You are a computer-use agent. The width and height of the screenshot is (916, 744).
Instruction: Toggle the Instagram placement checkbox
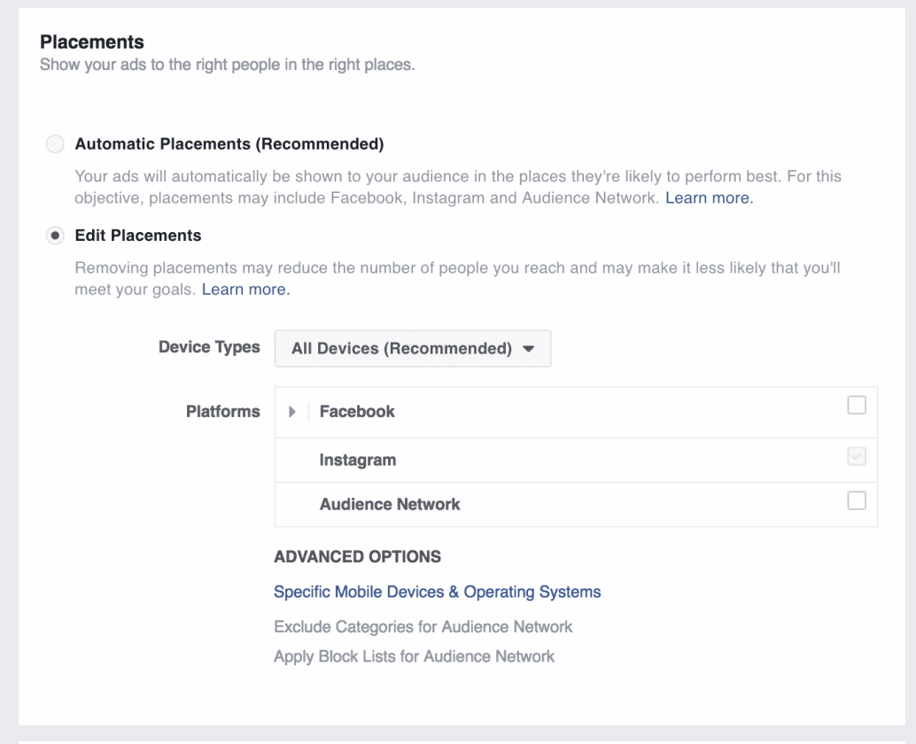[856, 453]
